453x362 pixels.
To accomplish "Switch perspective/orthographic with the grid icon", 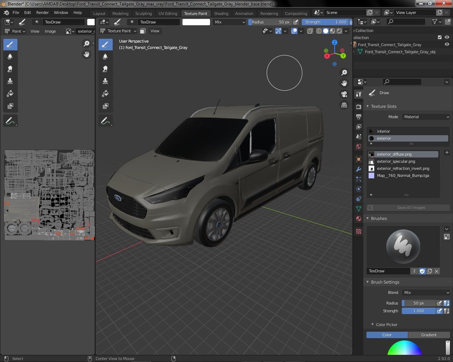I will [344, 105].
